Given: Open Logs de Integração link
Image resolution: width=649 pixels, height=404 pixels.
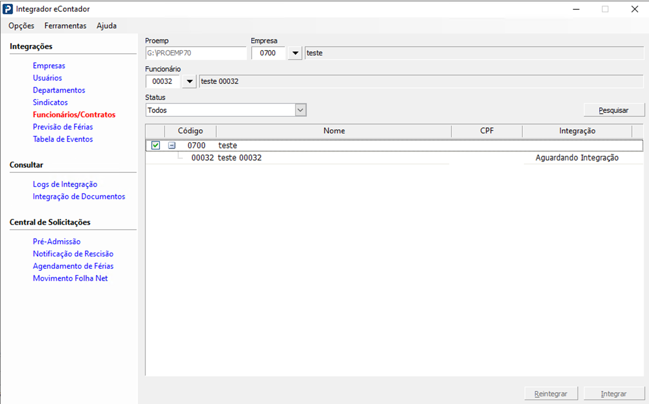Looking at the screenshot, I should point(65,184).
